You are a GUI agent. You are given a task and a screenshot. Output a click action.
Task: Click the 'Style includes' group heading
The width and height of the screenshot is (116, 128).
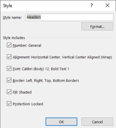[14, 38]
